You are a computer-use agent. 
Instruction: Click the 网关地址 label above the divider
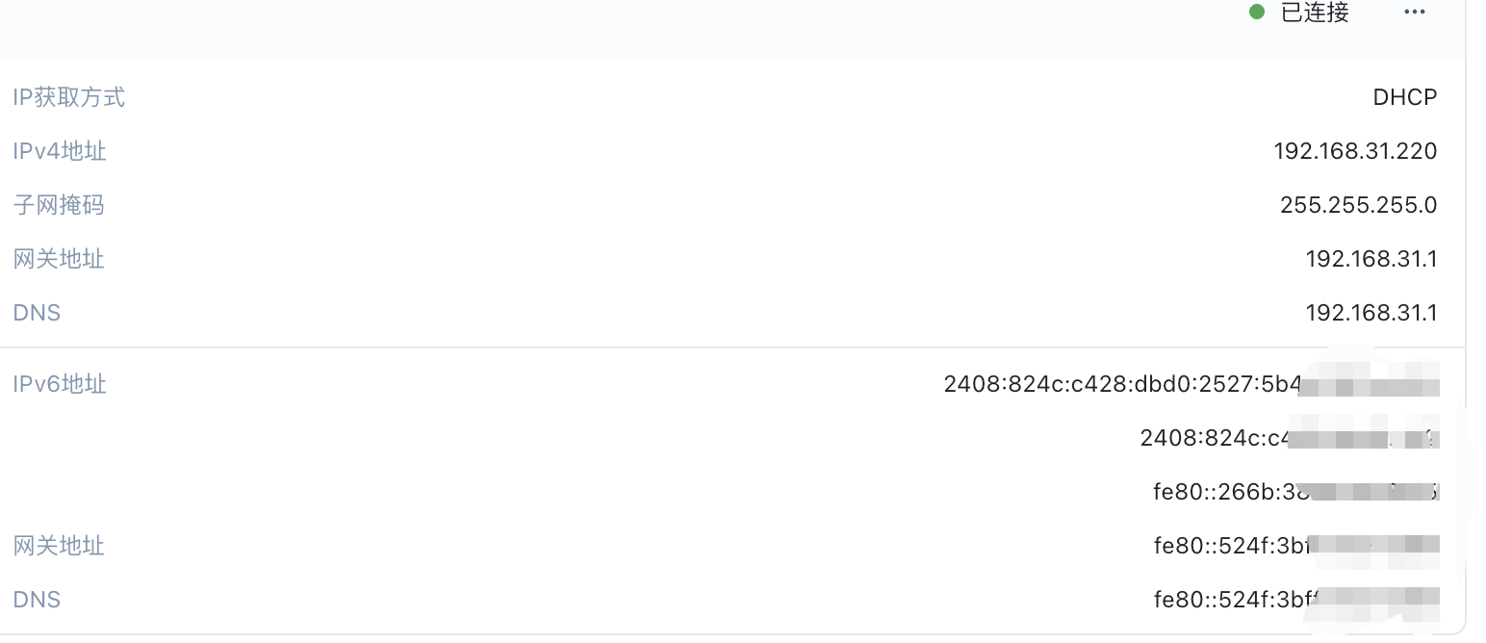(59, 259)
